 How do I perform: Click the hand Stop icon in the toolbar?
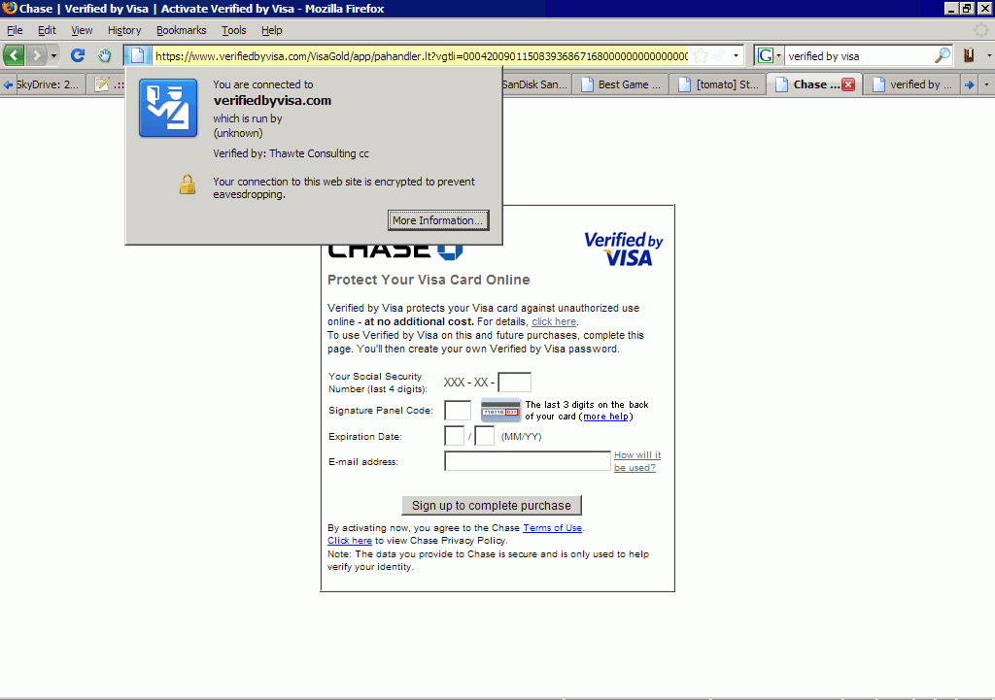point(105,55)
